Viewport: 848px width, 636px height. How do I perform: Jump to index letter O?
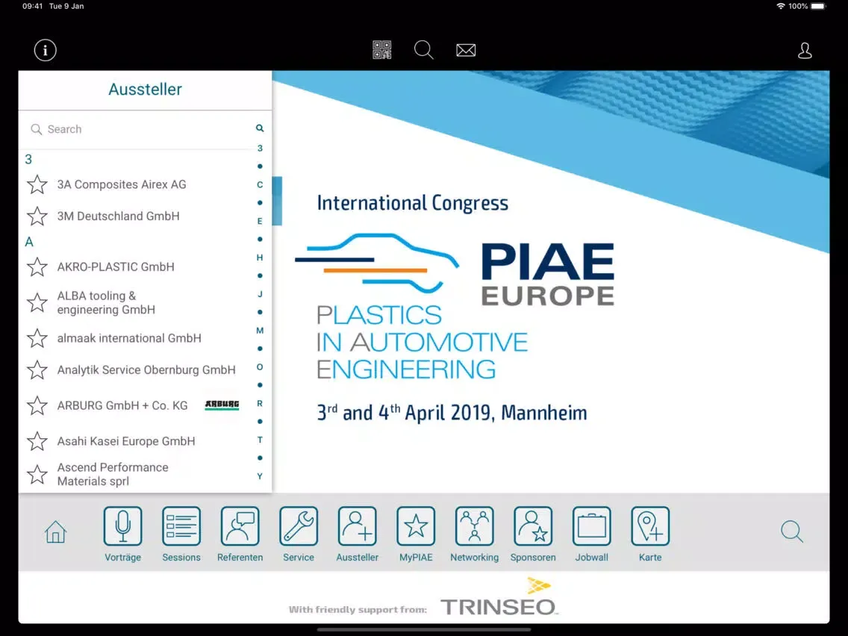point(260,367)
